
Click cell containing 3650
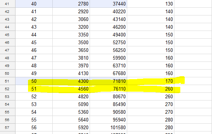pos(71,50)
